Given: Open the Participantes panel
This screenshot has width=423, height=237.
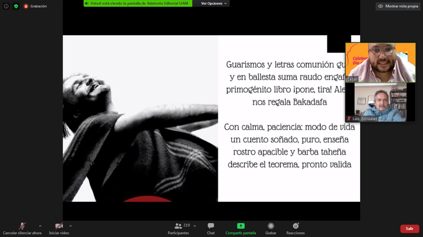Looking at the screenshot, I should point(178,228).
